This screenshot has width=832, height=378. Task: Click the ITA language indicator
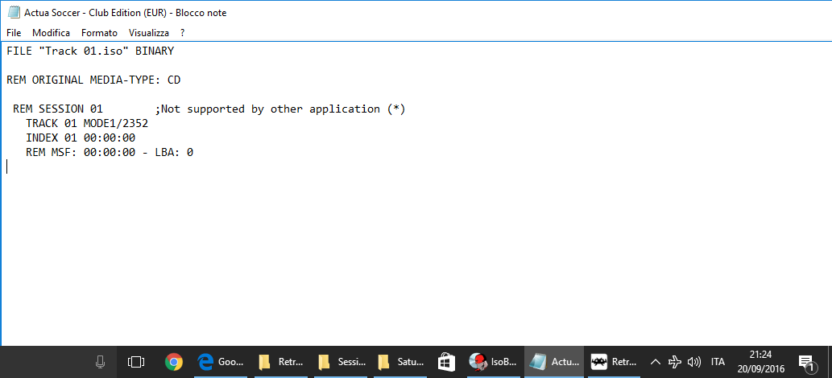(718, 362)
